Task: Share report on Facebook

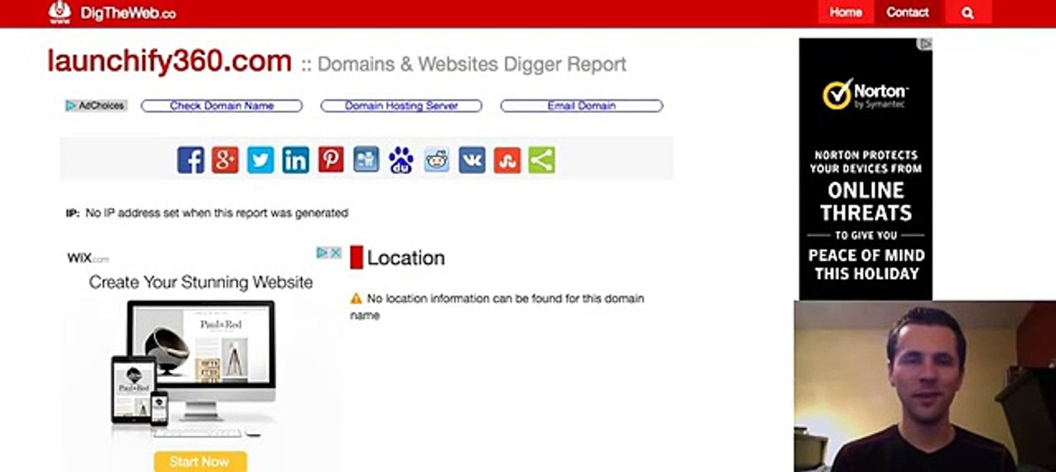Action: pyautogui.click(x=191, y=160)
